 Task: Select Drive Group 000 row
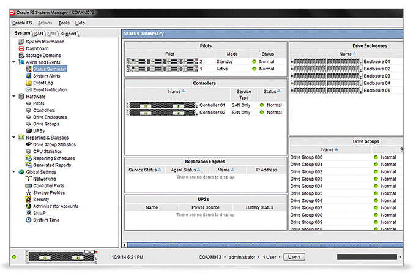[346, 157]
